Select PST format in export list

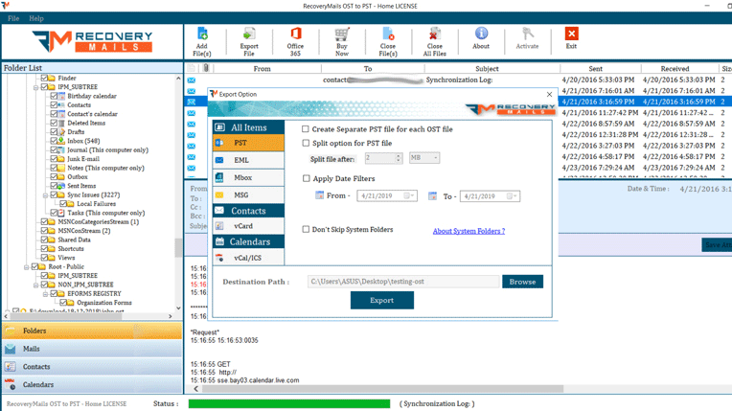pos(248,143)
